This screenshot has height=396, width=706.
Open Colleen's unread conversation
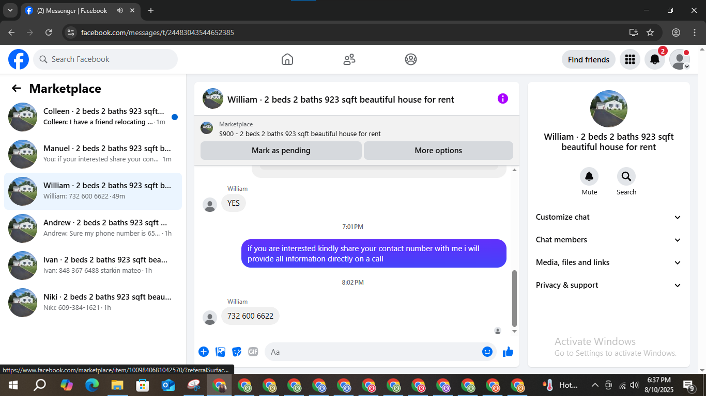(93, 117)
